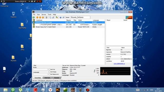The image size is (164, 92).
Task: Open the www.diamondrp.ru link
Action: [119, 64]
